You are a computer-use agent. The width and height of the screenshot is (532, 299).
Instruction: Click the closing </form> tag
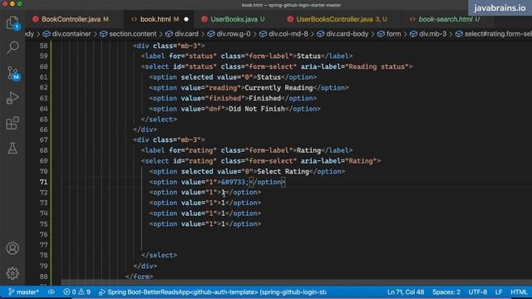click(139, 277)
